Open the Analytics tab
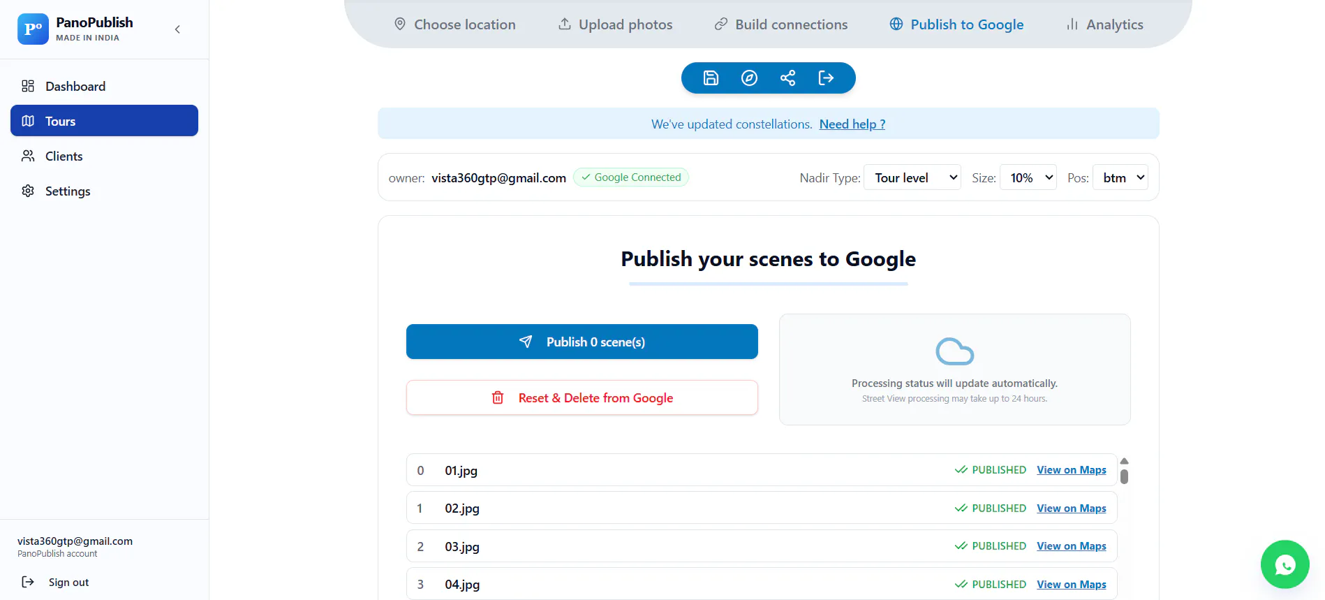Screen dimensions: 1325x600 (x=1105, y=24)
